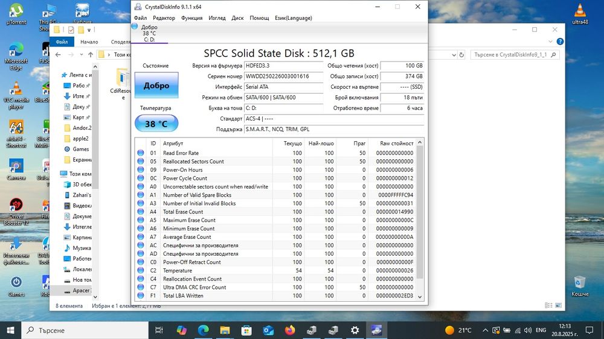Viewport: 604px width, 339px height.
Task: Click the power on hours value 6 часа
Action: pyautogui.click(x=402, y=108)
